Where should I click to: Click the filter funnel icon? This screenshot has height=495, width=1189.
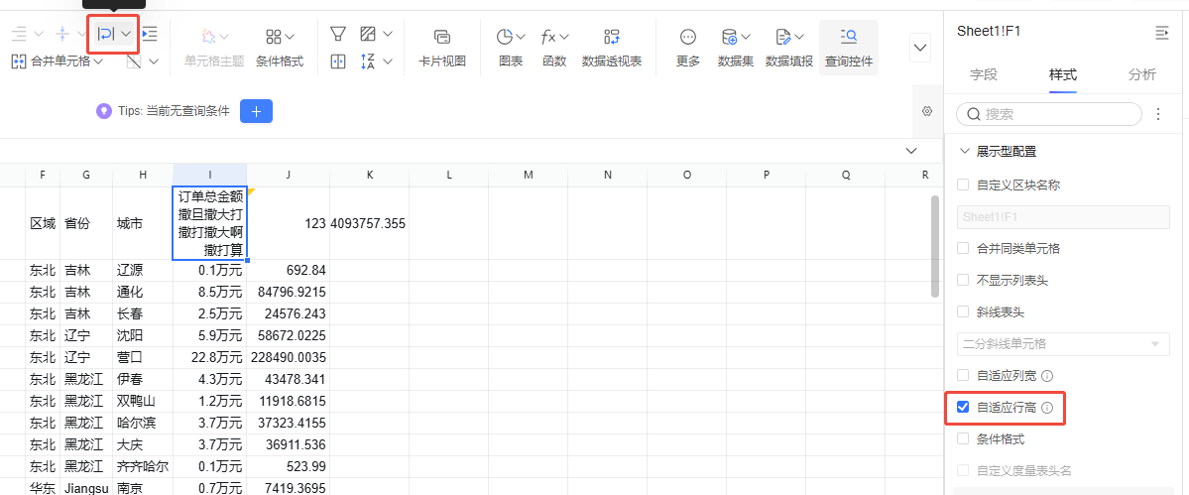[x=338, y=35]
